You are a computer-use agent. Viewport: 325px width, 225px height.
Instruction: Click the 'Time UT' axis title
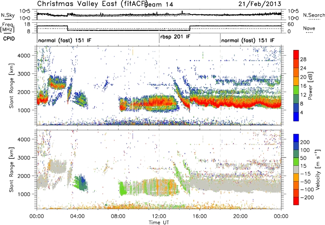coord(159,223)
